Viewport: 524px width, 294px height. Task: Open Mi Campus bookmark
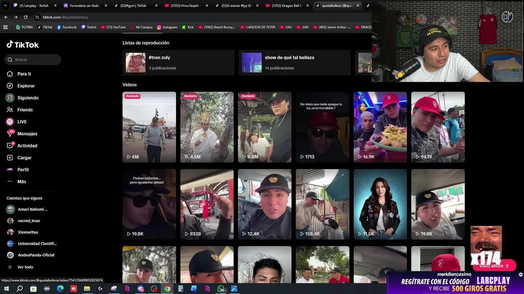141,27
